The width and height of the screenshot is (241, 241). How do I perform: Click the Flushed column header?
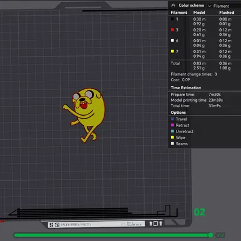click(227, 13)
